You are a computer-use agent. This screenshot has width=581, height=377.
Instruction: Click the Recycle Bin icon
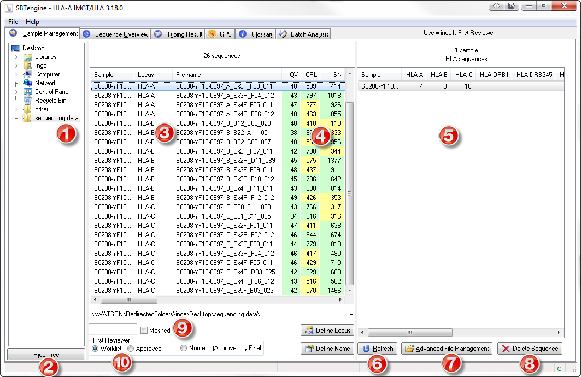tap(28, 101)
